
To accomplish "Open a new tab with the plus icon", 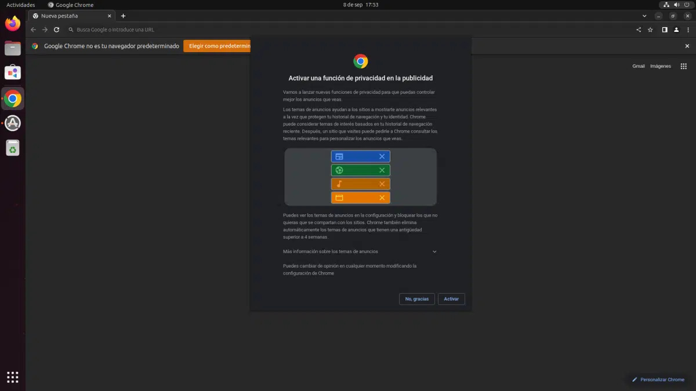I will click(x=123, y=16).
